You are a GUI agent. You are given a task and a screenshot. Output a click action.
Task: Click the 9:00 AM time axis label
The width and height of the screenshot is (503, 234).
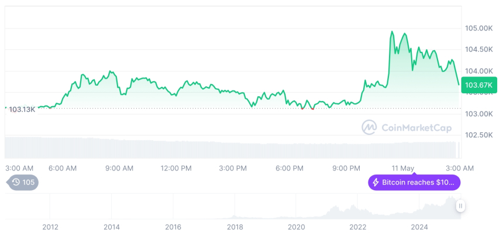pyautogui.click(x=119, y=168)
